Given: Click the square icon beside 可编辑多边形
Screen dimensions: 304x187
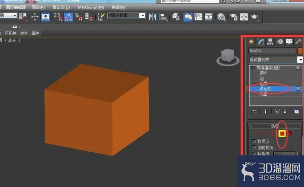Looking at the screenshot, I should click(298, 68).
